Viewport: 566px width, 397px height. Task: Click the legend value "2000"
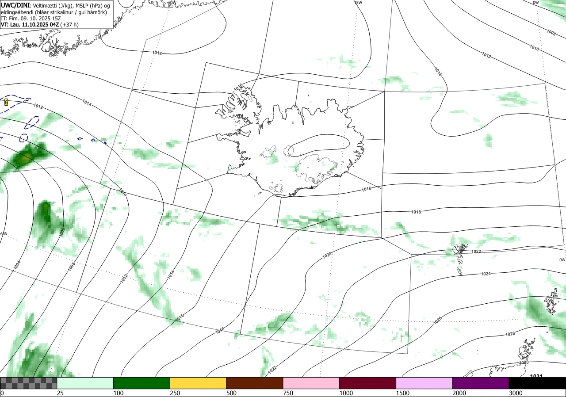(x=459, y=393)
